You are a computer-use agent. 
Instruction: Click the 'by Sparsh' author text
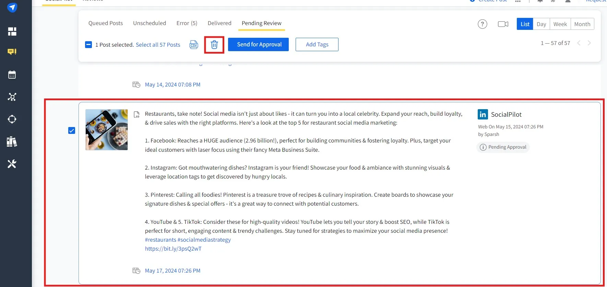(489, 134)
